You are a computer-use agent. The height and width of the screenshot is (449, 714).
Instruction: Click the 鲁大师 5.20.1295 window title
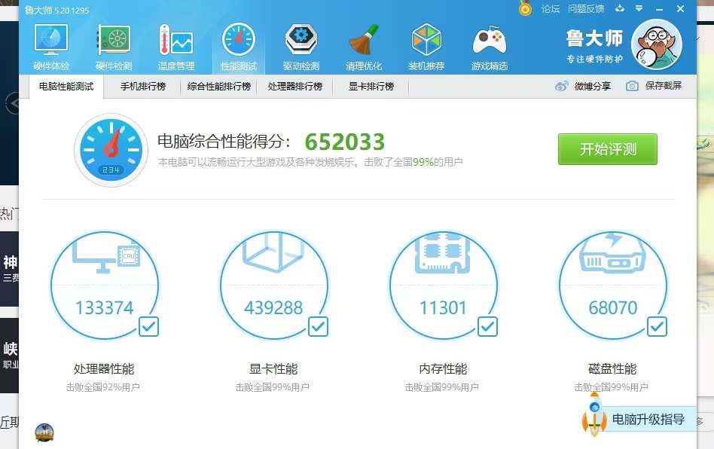pyautogui.click(x=57, y=10)
